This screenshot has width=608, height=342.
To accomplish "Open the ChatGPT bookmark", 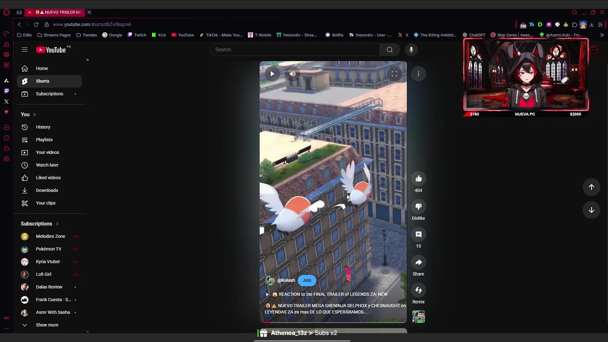I will click(474, 35).
